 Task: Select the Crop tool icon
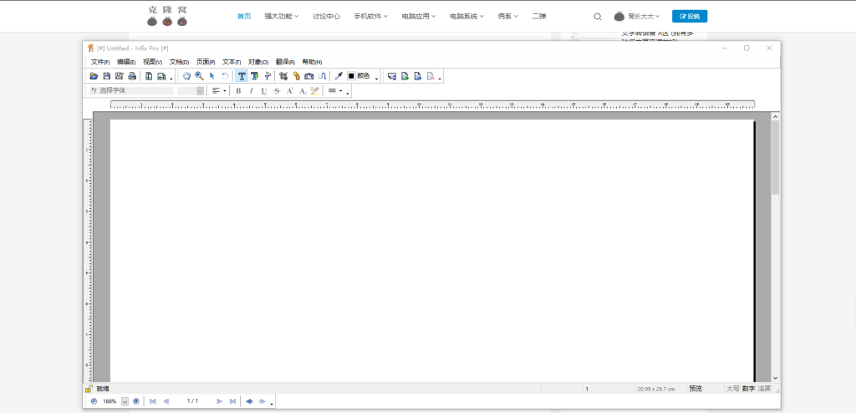tap(283, 76)
